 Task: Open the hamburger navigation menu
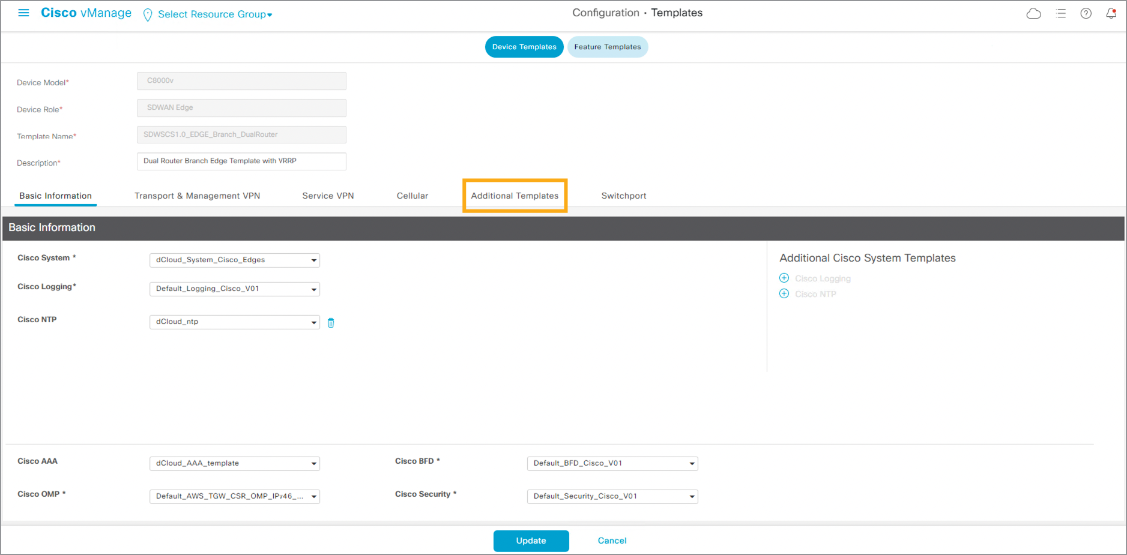click(x=23, y=13)
